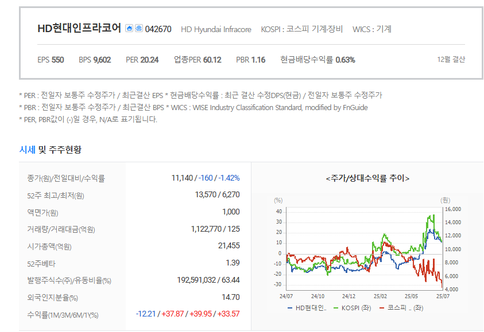Image resolution: width=484 pixels, height=332 pixels.
Task: Select the beta value 1.39
Action: pos(233,263)
